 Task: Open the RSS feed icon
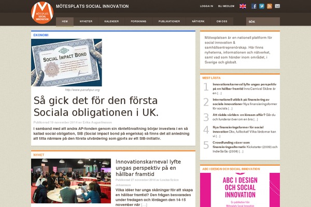270,6
